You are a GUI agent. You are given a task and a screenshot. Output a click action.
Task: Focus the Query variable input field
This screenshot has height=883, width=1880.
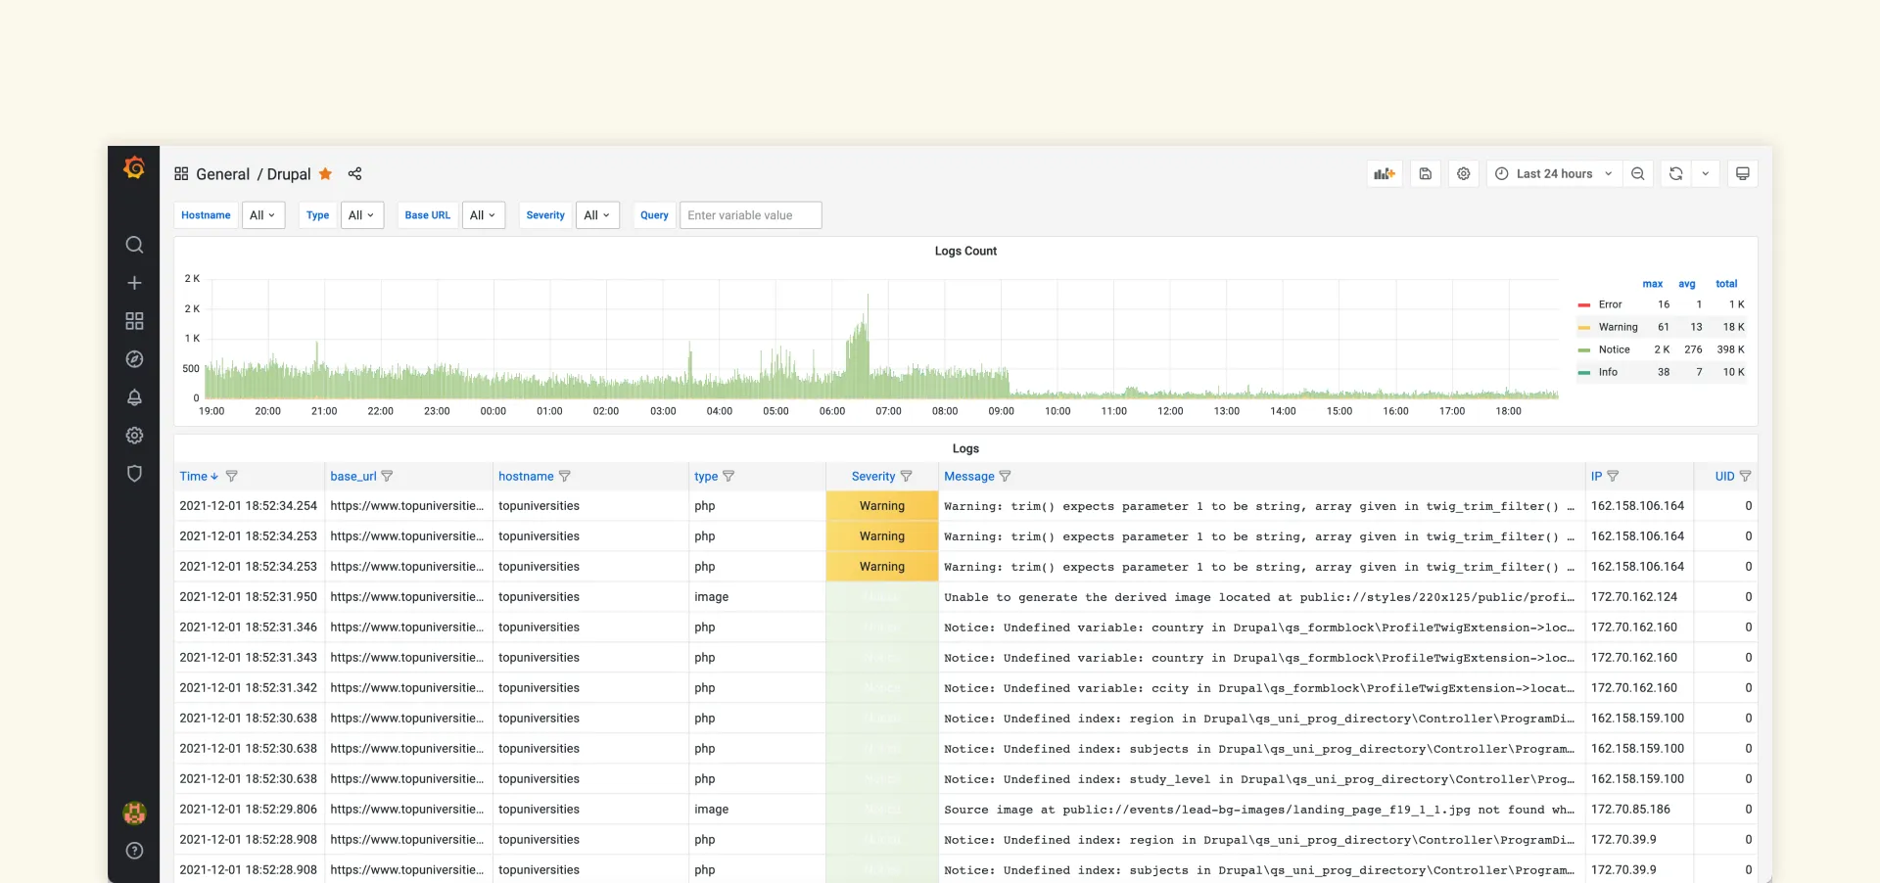pos(750,215)
